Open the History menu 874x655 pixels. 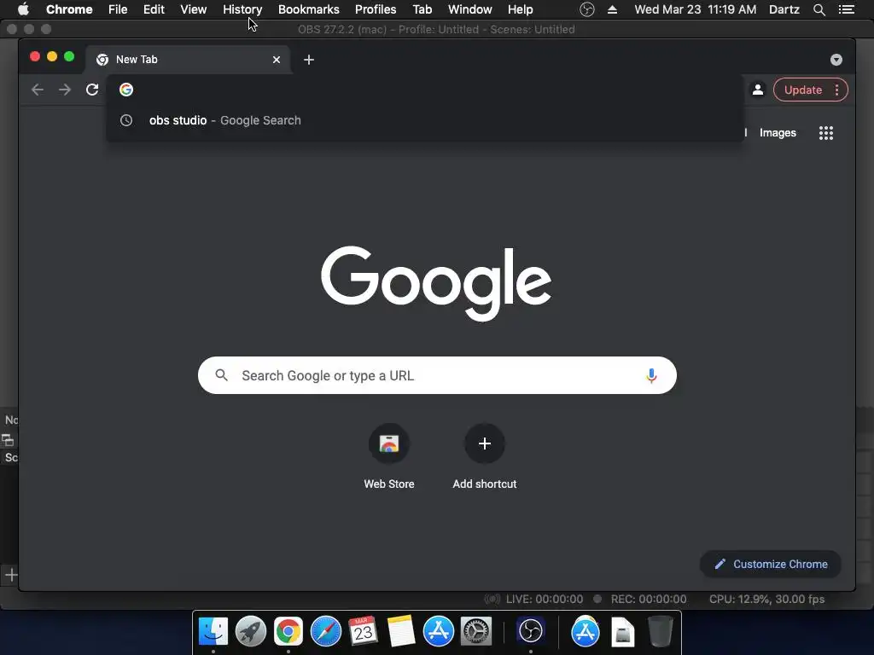(x=242, y=9)
